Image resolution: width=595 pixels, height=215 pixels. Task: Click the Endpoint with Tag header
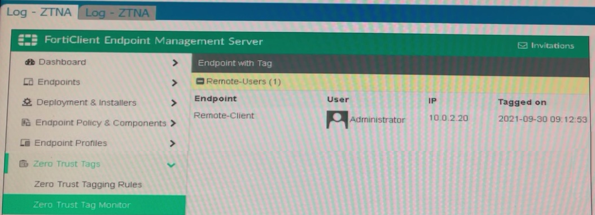point(235,64)
